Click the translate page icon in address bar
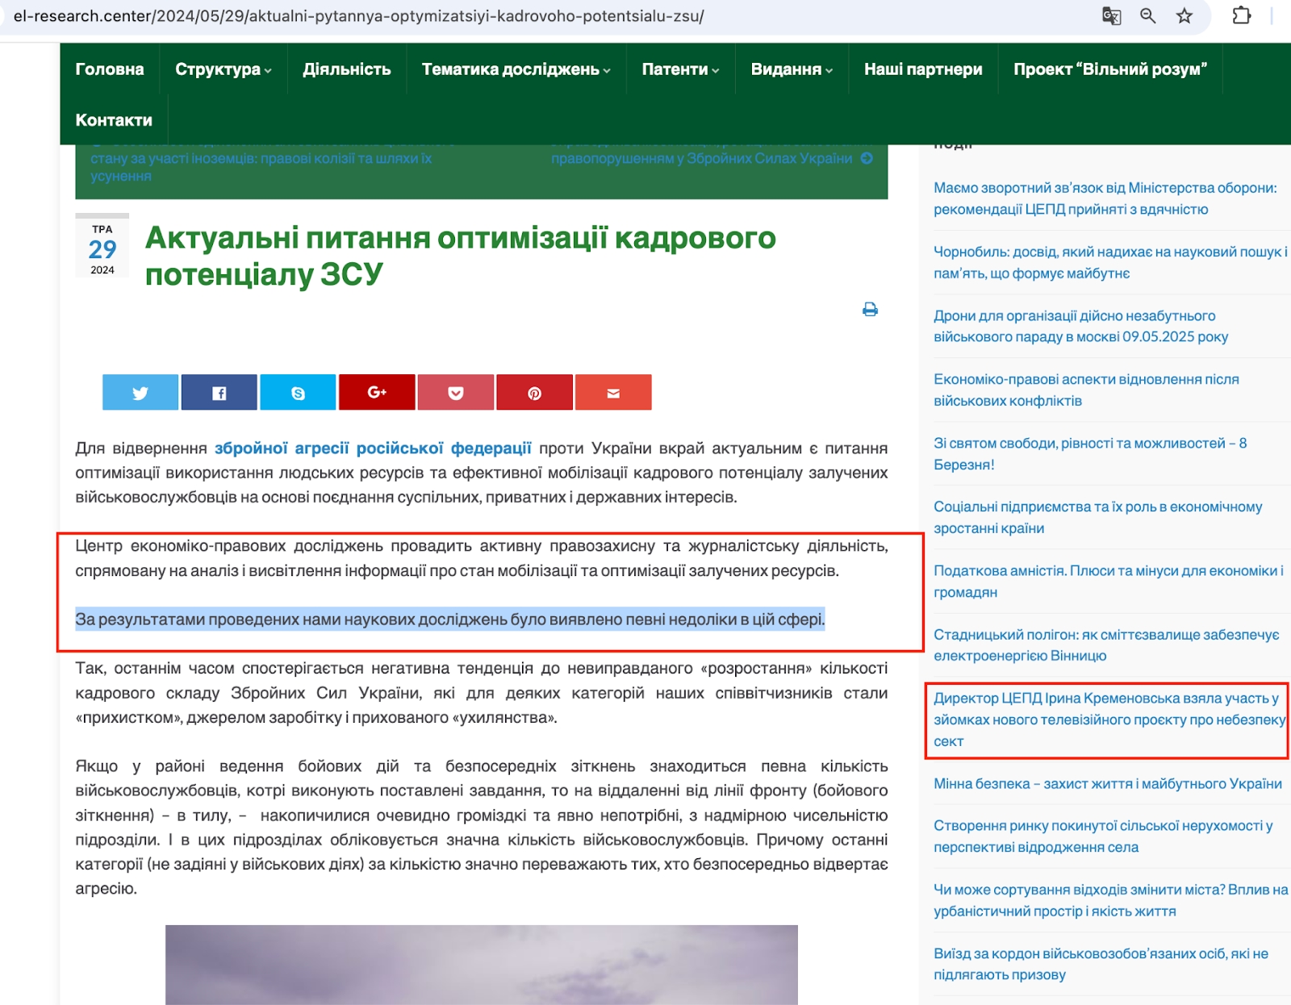The image size is (1291, 1005). click(x=1111, y=16)
